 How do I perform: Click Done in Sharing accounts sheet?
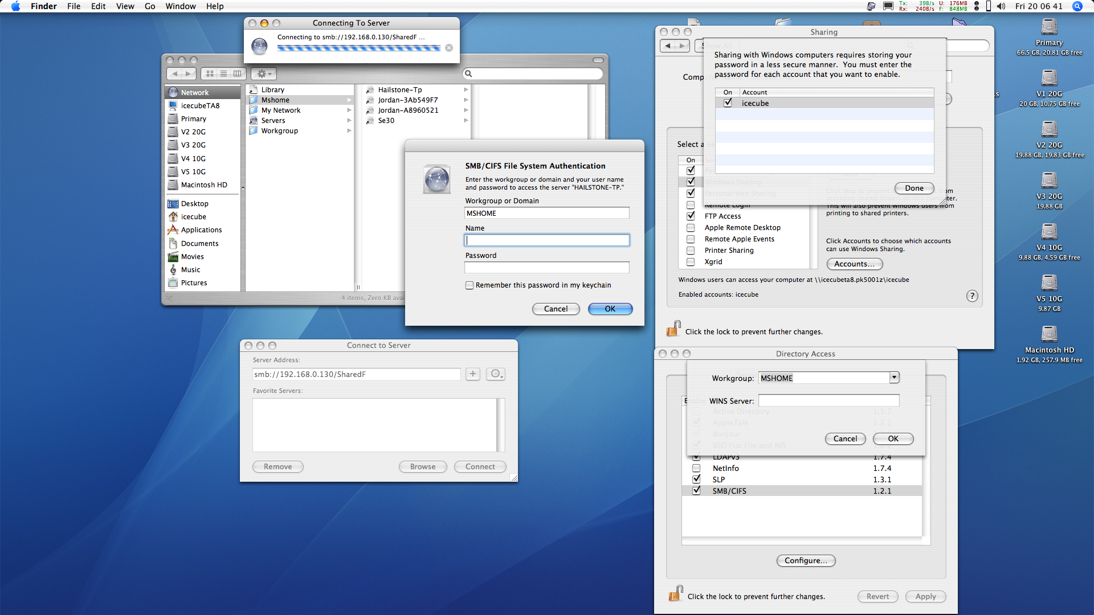pyautogui.click(x=914, y=188)
